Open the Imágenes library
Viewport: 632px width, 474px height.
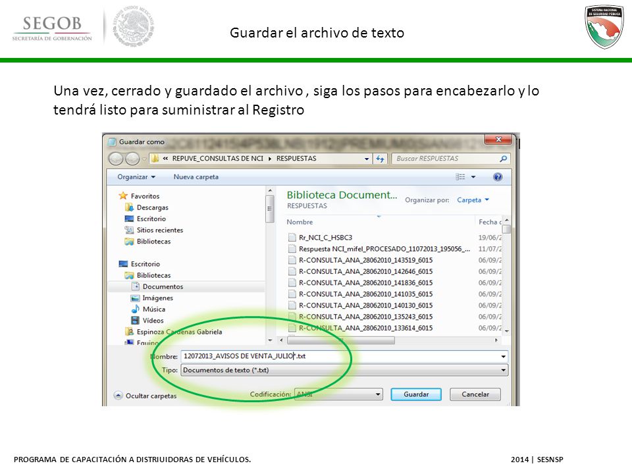(x=152, y=298)
